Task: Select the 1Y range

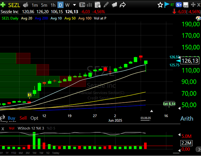Action: click(x=7, y=153)
